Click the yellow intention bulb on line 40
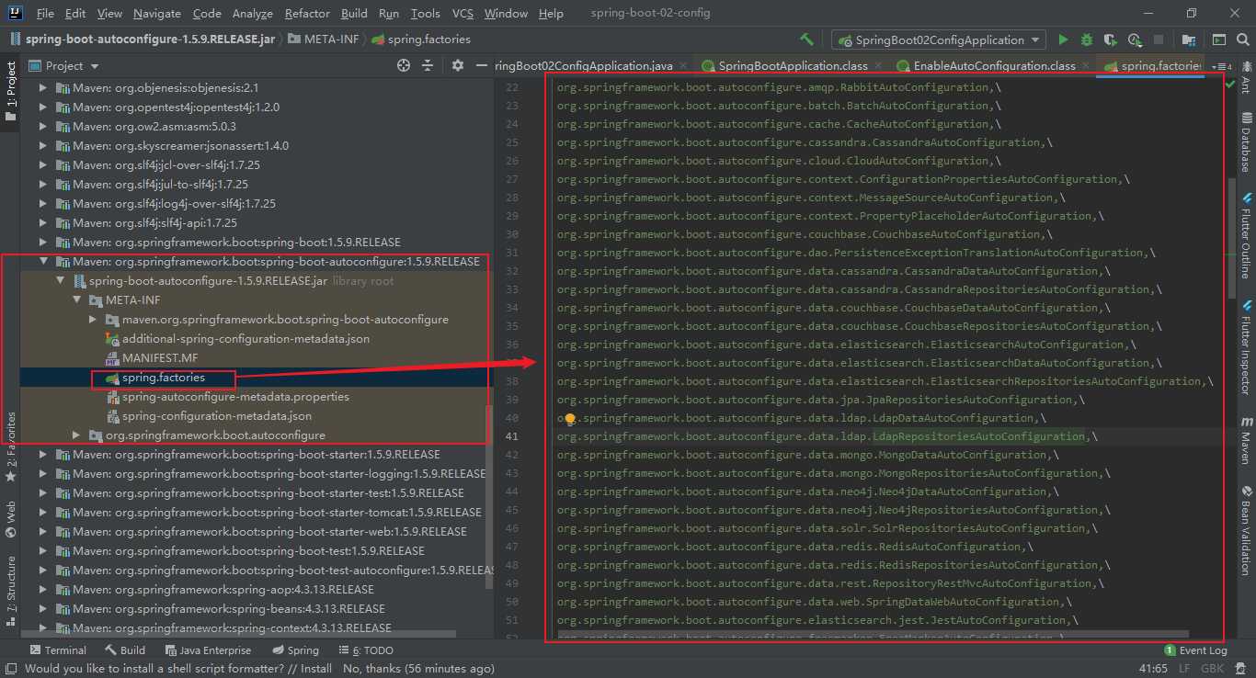 pos(569,419)
